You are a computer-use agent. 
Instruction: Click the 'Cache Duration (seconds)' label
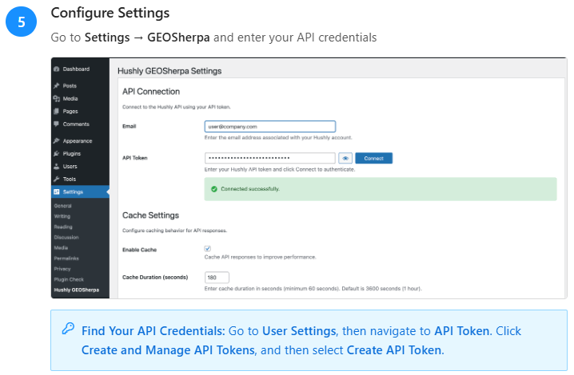[155, 277]
